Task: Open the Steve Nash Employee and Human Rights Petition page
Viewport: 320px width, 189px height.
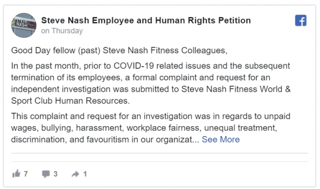Action: coord(146,20)
